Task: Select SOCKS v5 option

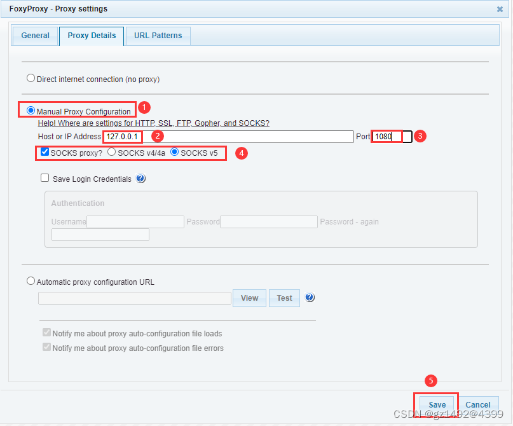Action: [x=175, y=152]
